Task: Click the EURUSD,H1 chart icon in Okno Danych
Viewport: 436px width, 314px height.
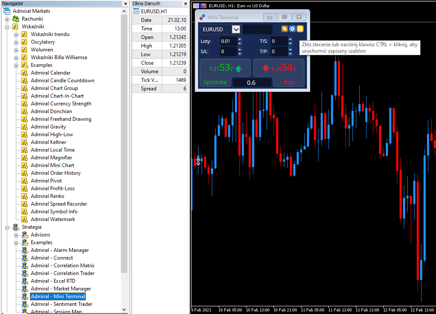Action: [x=136, y=12]
